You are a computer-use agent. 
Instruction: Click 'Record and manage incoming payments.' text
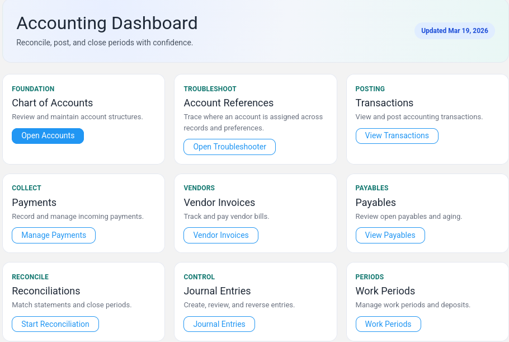[x=78, y=217]
